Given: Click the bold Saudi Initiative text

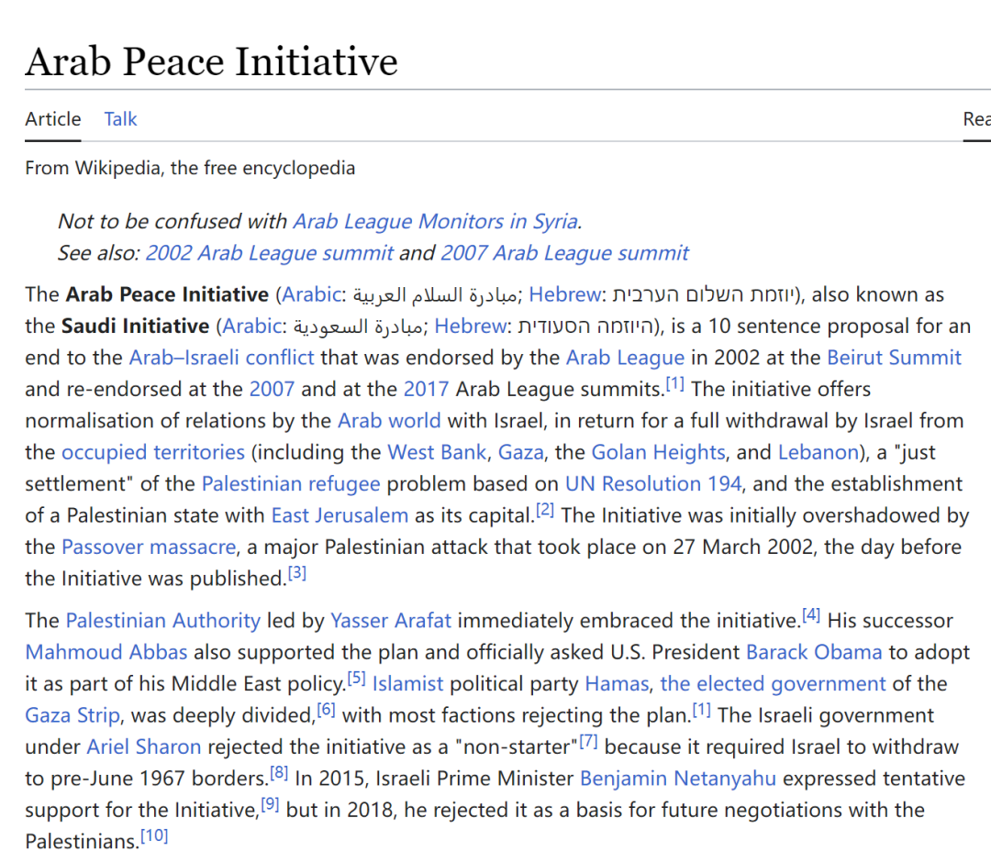Looking at the screenshot, I should (x=135, y=326).
